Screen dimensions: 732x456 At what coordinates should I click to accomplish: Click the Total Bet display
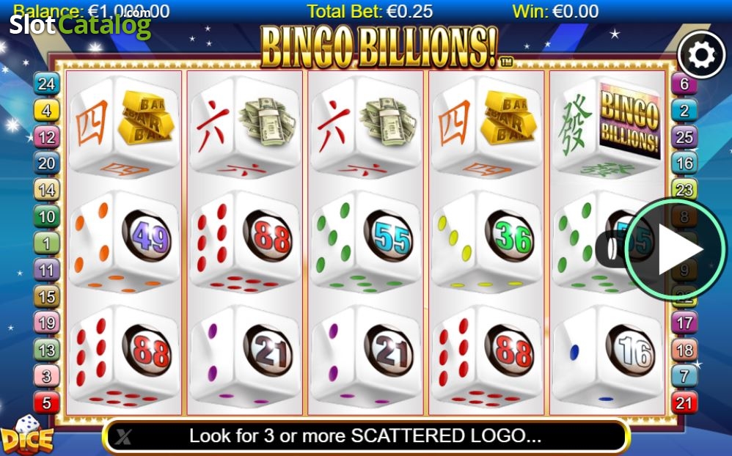tap(370, 11)
